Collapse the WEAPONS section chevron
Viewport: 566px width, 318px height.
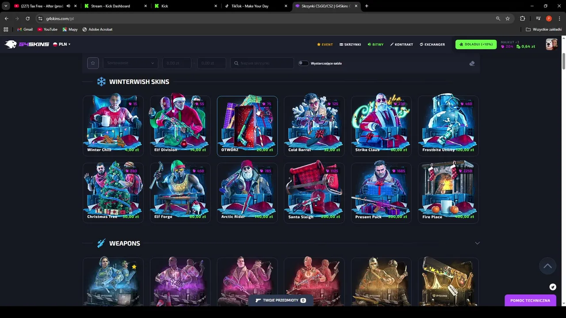tap(477, 243)
